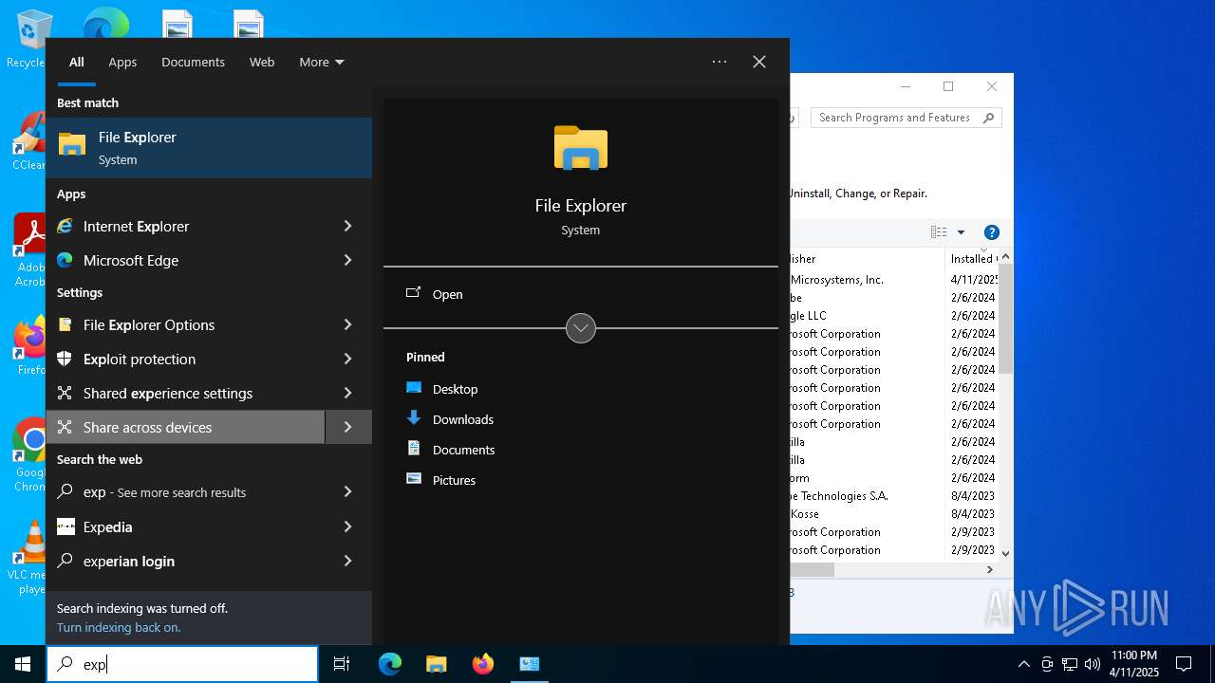
Task: Expand more File Explorer actions chevron
Action: point(581,328)
